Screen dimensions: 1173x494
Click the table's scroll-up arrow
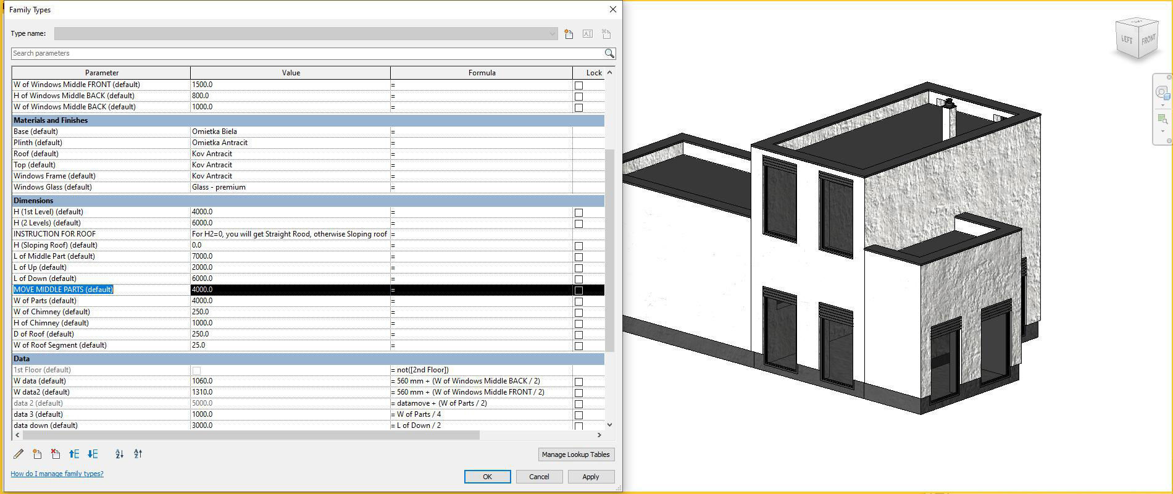click(x=610, y=72)
